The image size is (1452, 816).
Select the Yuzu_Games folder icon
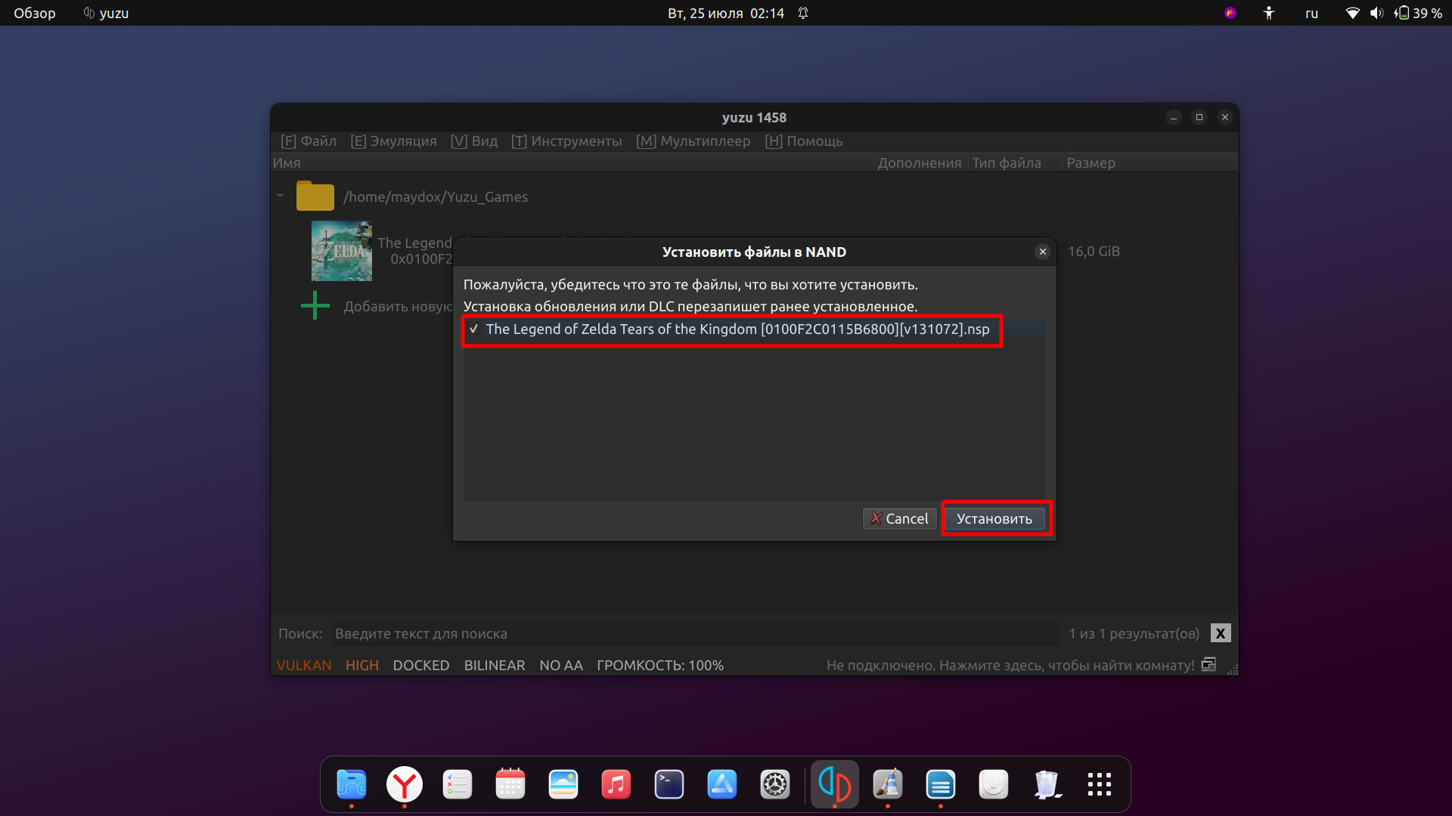click(x=315, y=196)
